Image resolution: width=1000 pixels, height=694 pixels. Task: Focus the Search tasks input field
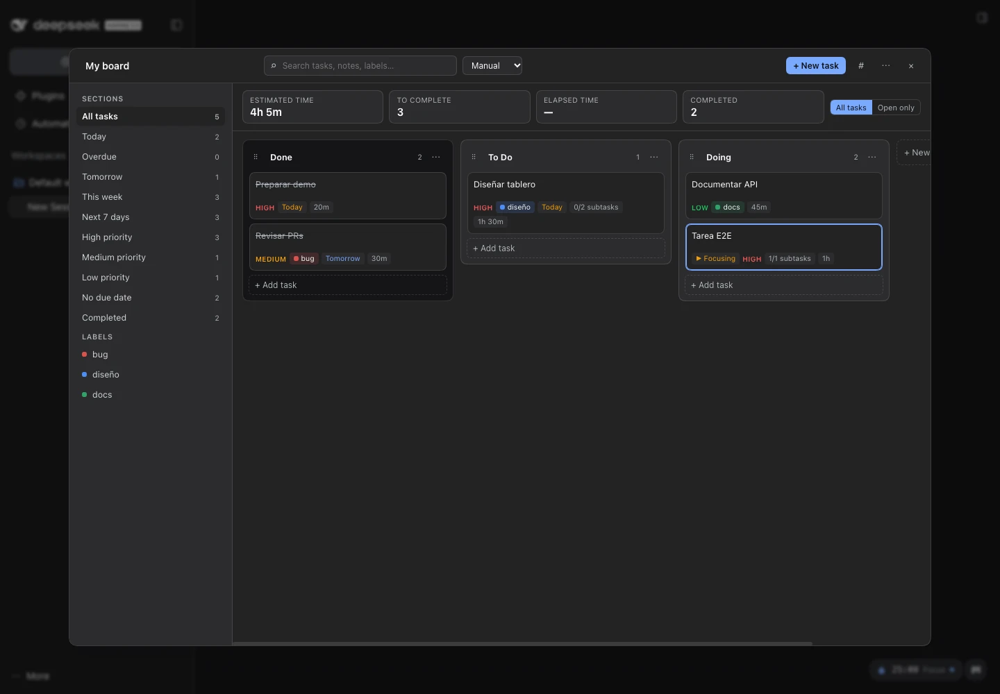(x=360, y=66)
